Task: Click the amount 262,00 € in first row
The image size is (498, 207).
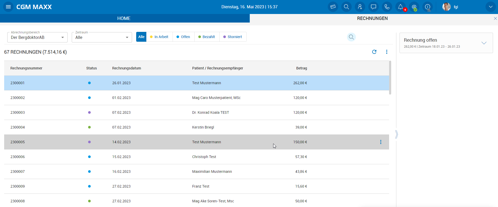Action: click(x=300, y=83)
